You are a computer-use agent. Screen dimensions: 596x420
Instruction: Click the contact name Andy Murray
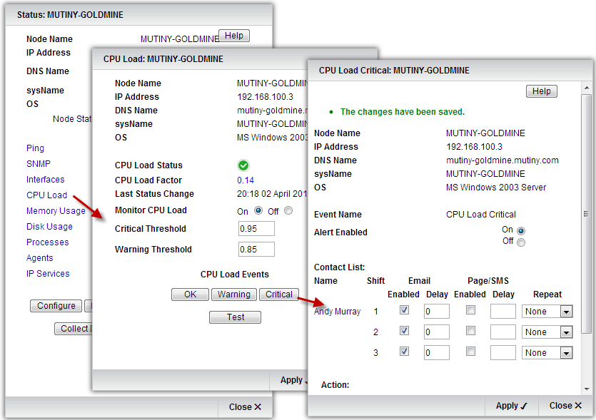(337, 312)
